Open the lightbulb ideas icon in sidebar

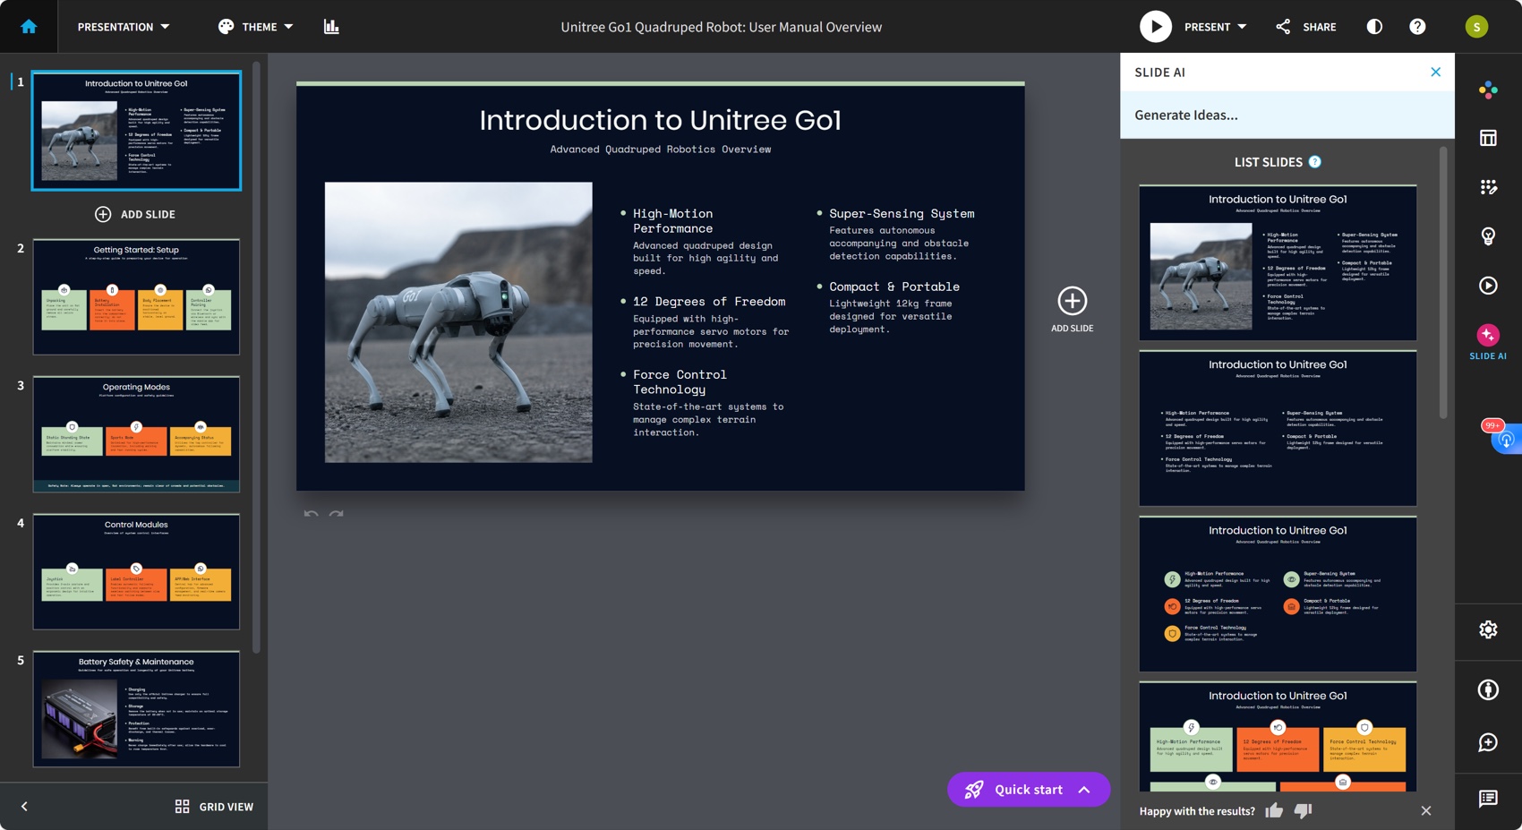1488,236
